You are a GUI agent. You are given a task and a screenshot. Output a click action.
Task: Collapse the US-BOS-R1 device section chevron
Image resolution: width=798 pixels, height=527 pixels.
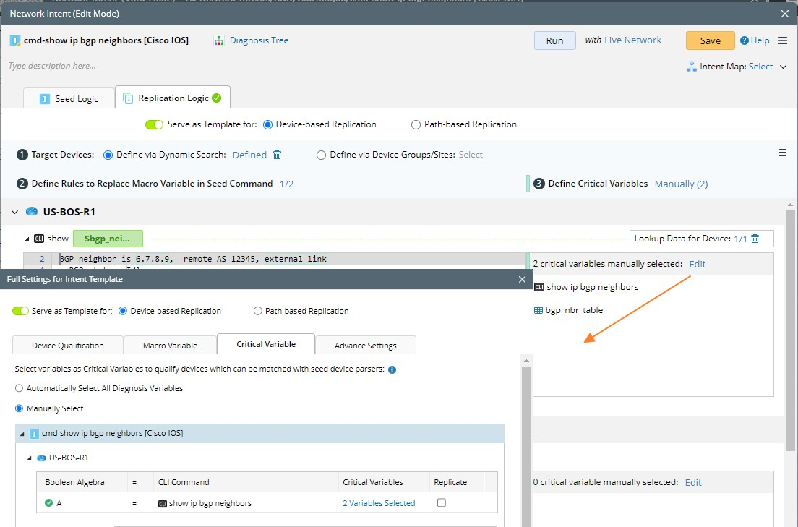pos(14,212)
